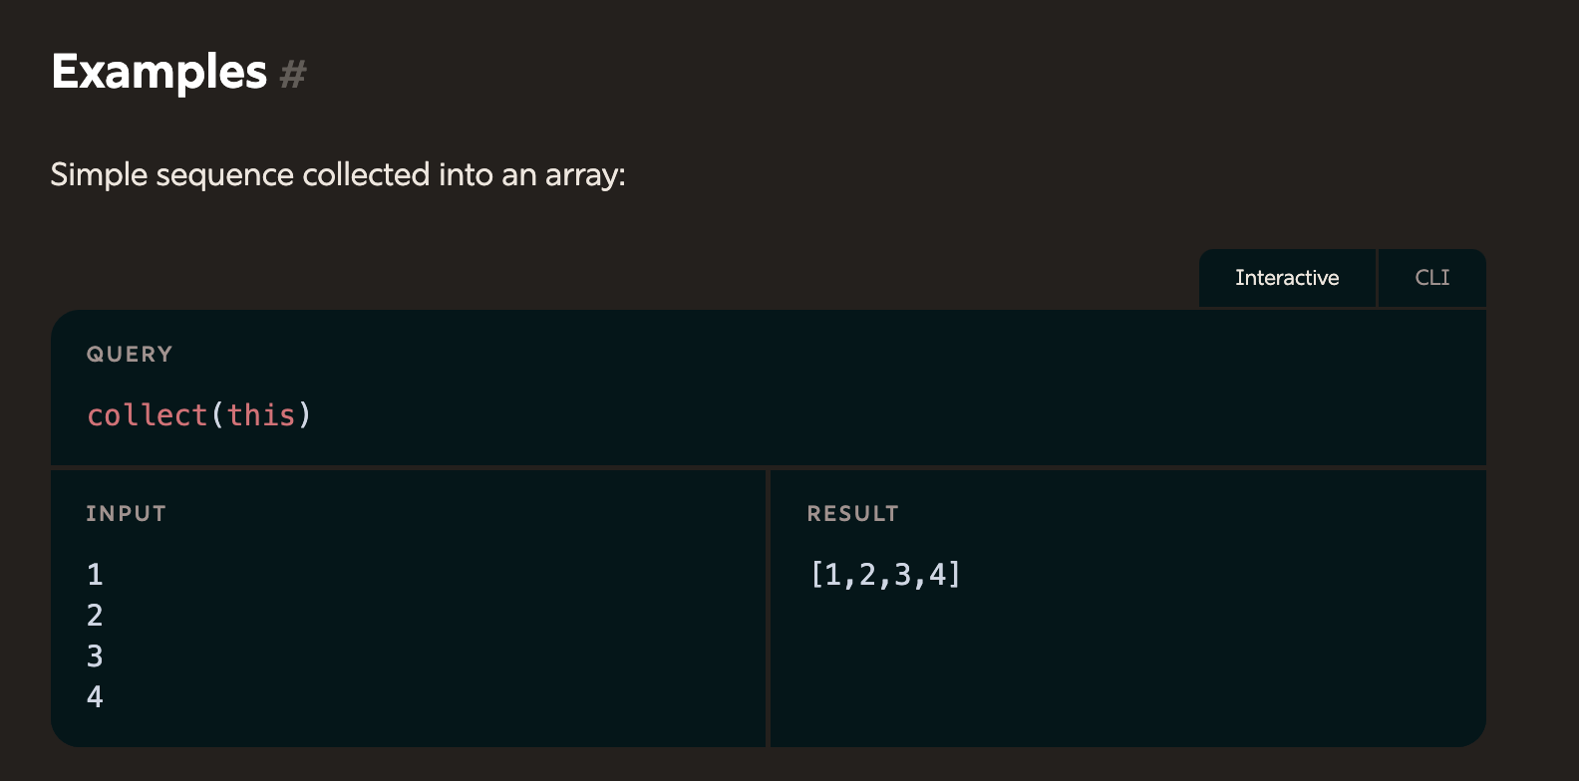Click the divider between Input and Result panes
1579x781 pixels.
tap(768, 608)
